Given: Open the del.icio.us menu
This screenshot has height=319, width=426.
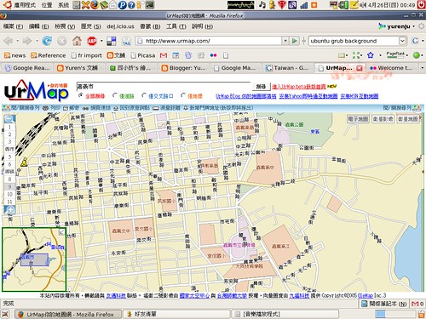Looking at the screenshot, I should coord(120,26).
